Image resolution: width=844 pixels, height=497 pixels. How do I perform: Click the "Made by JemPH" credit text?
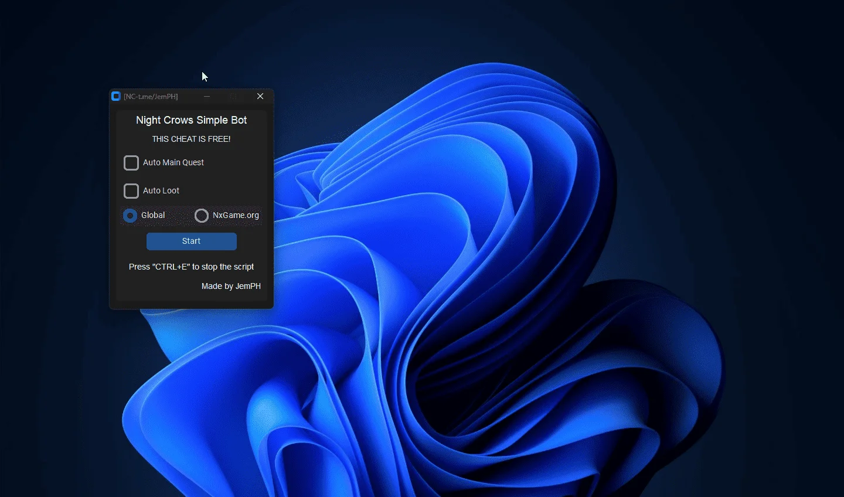(x=231, y=286)
